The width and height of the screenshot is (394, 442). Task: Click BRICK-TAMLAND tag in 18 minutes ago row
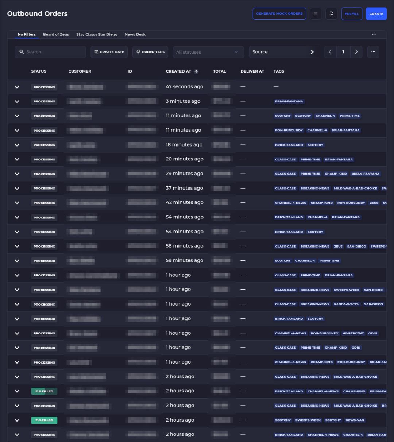[x=289, y=145]
